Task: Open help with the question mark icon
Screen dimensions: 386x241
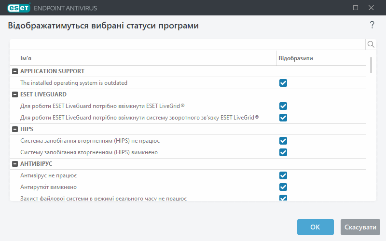Action: [x=372, y=25]
